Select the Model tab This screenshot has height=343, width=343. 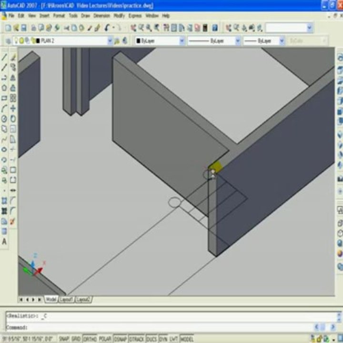tap(51, 299)
